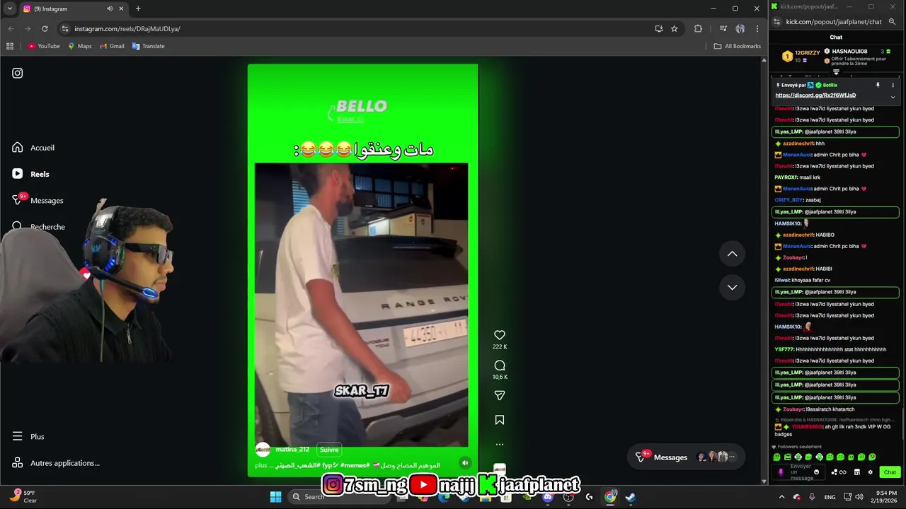Screen dimensions: 906x509
Task: Click the Kick chat message input field
Action: [800, 472]
